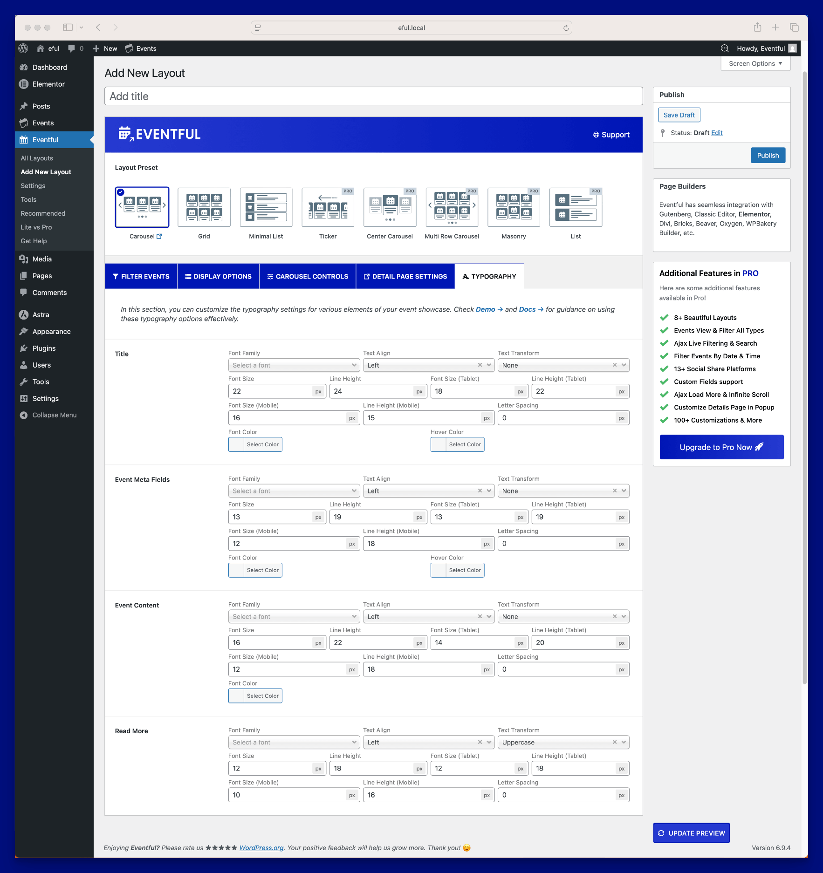823x873 pixels.
Task: Select the Ticker layout preset option
Action: point(328,207)
